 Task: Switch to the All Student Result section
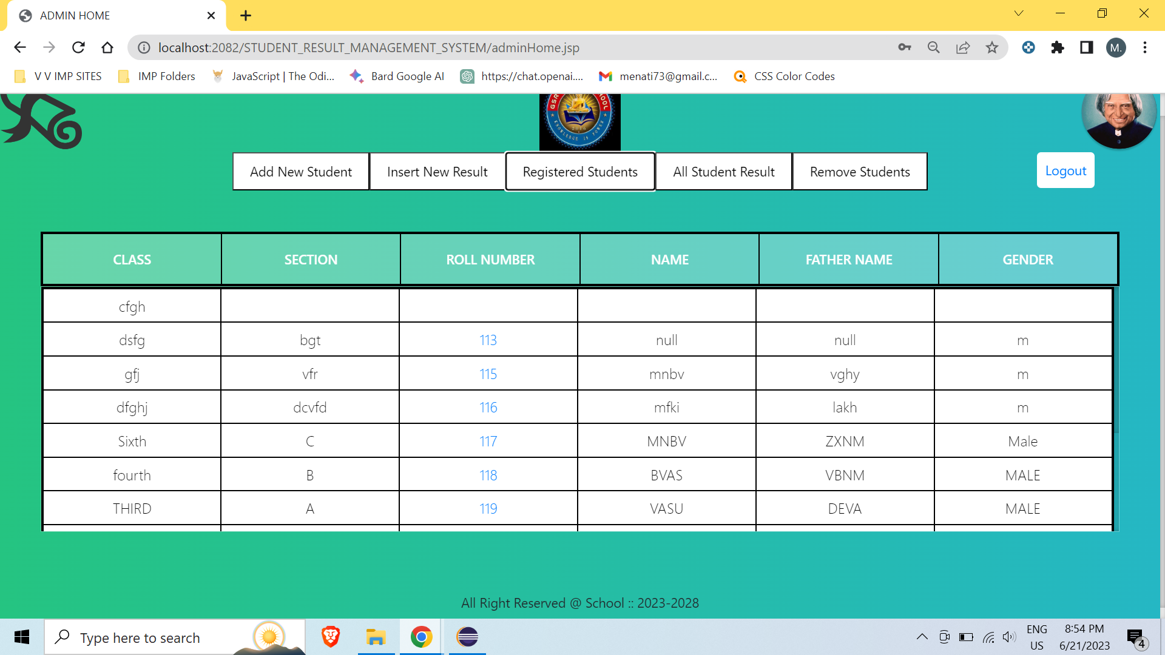point(723,172)
